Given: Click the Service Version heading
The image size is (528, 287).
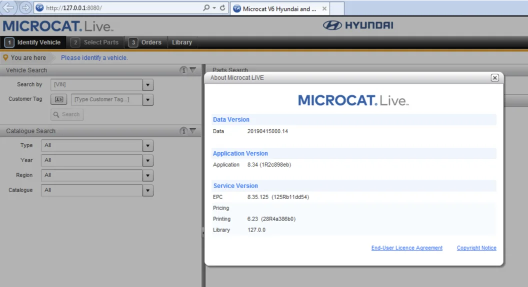Looking at the screenshot, I should point(235,186).
